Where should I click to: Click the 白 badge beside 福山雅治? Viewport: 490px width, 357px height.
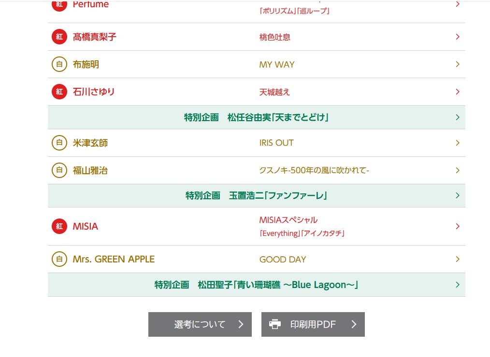59,170
